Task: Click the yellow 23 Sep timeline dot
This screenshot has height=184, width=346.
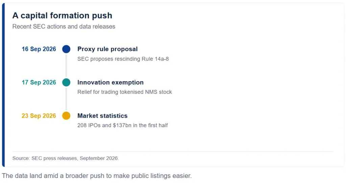Action: 66,116
